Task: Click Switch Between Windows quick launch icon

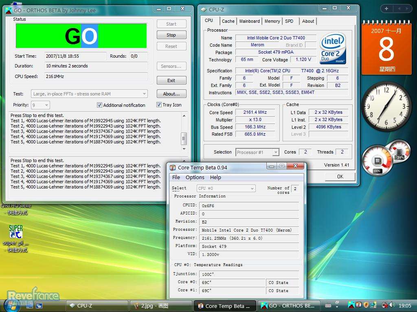Action: click(x=39, y=305)
